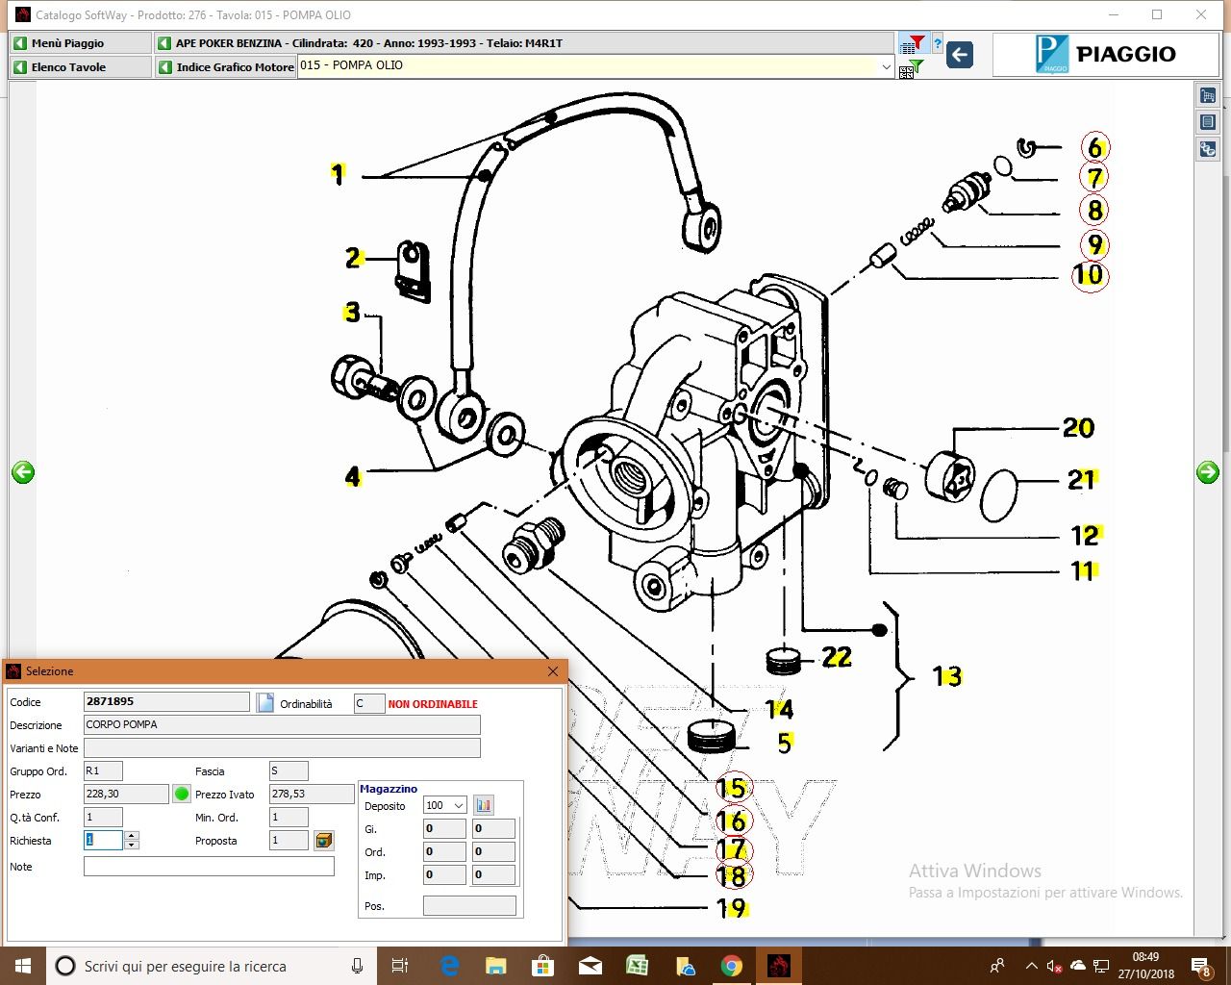Click the Note input field

pos(209,867)
